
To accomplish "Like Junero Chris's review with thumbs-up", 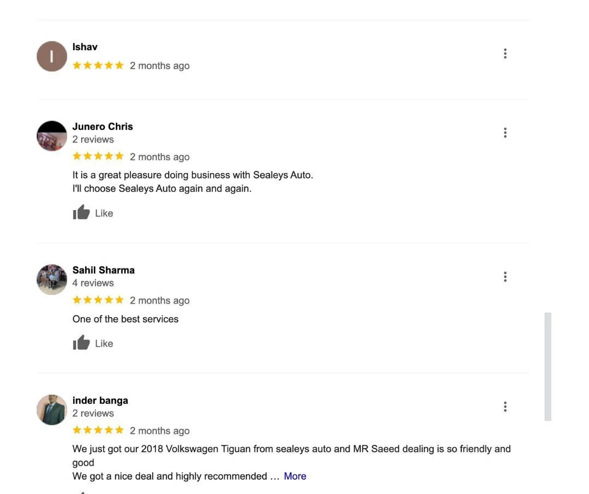I will point(81,212).
